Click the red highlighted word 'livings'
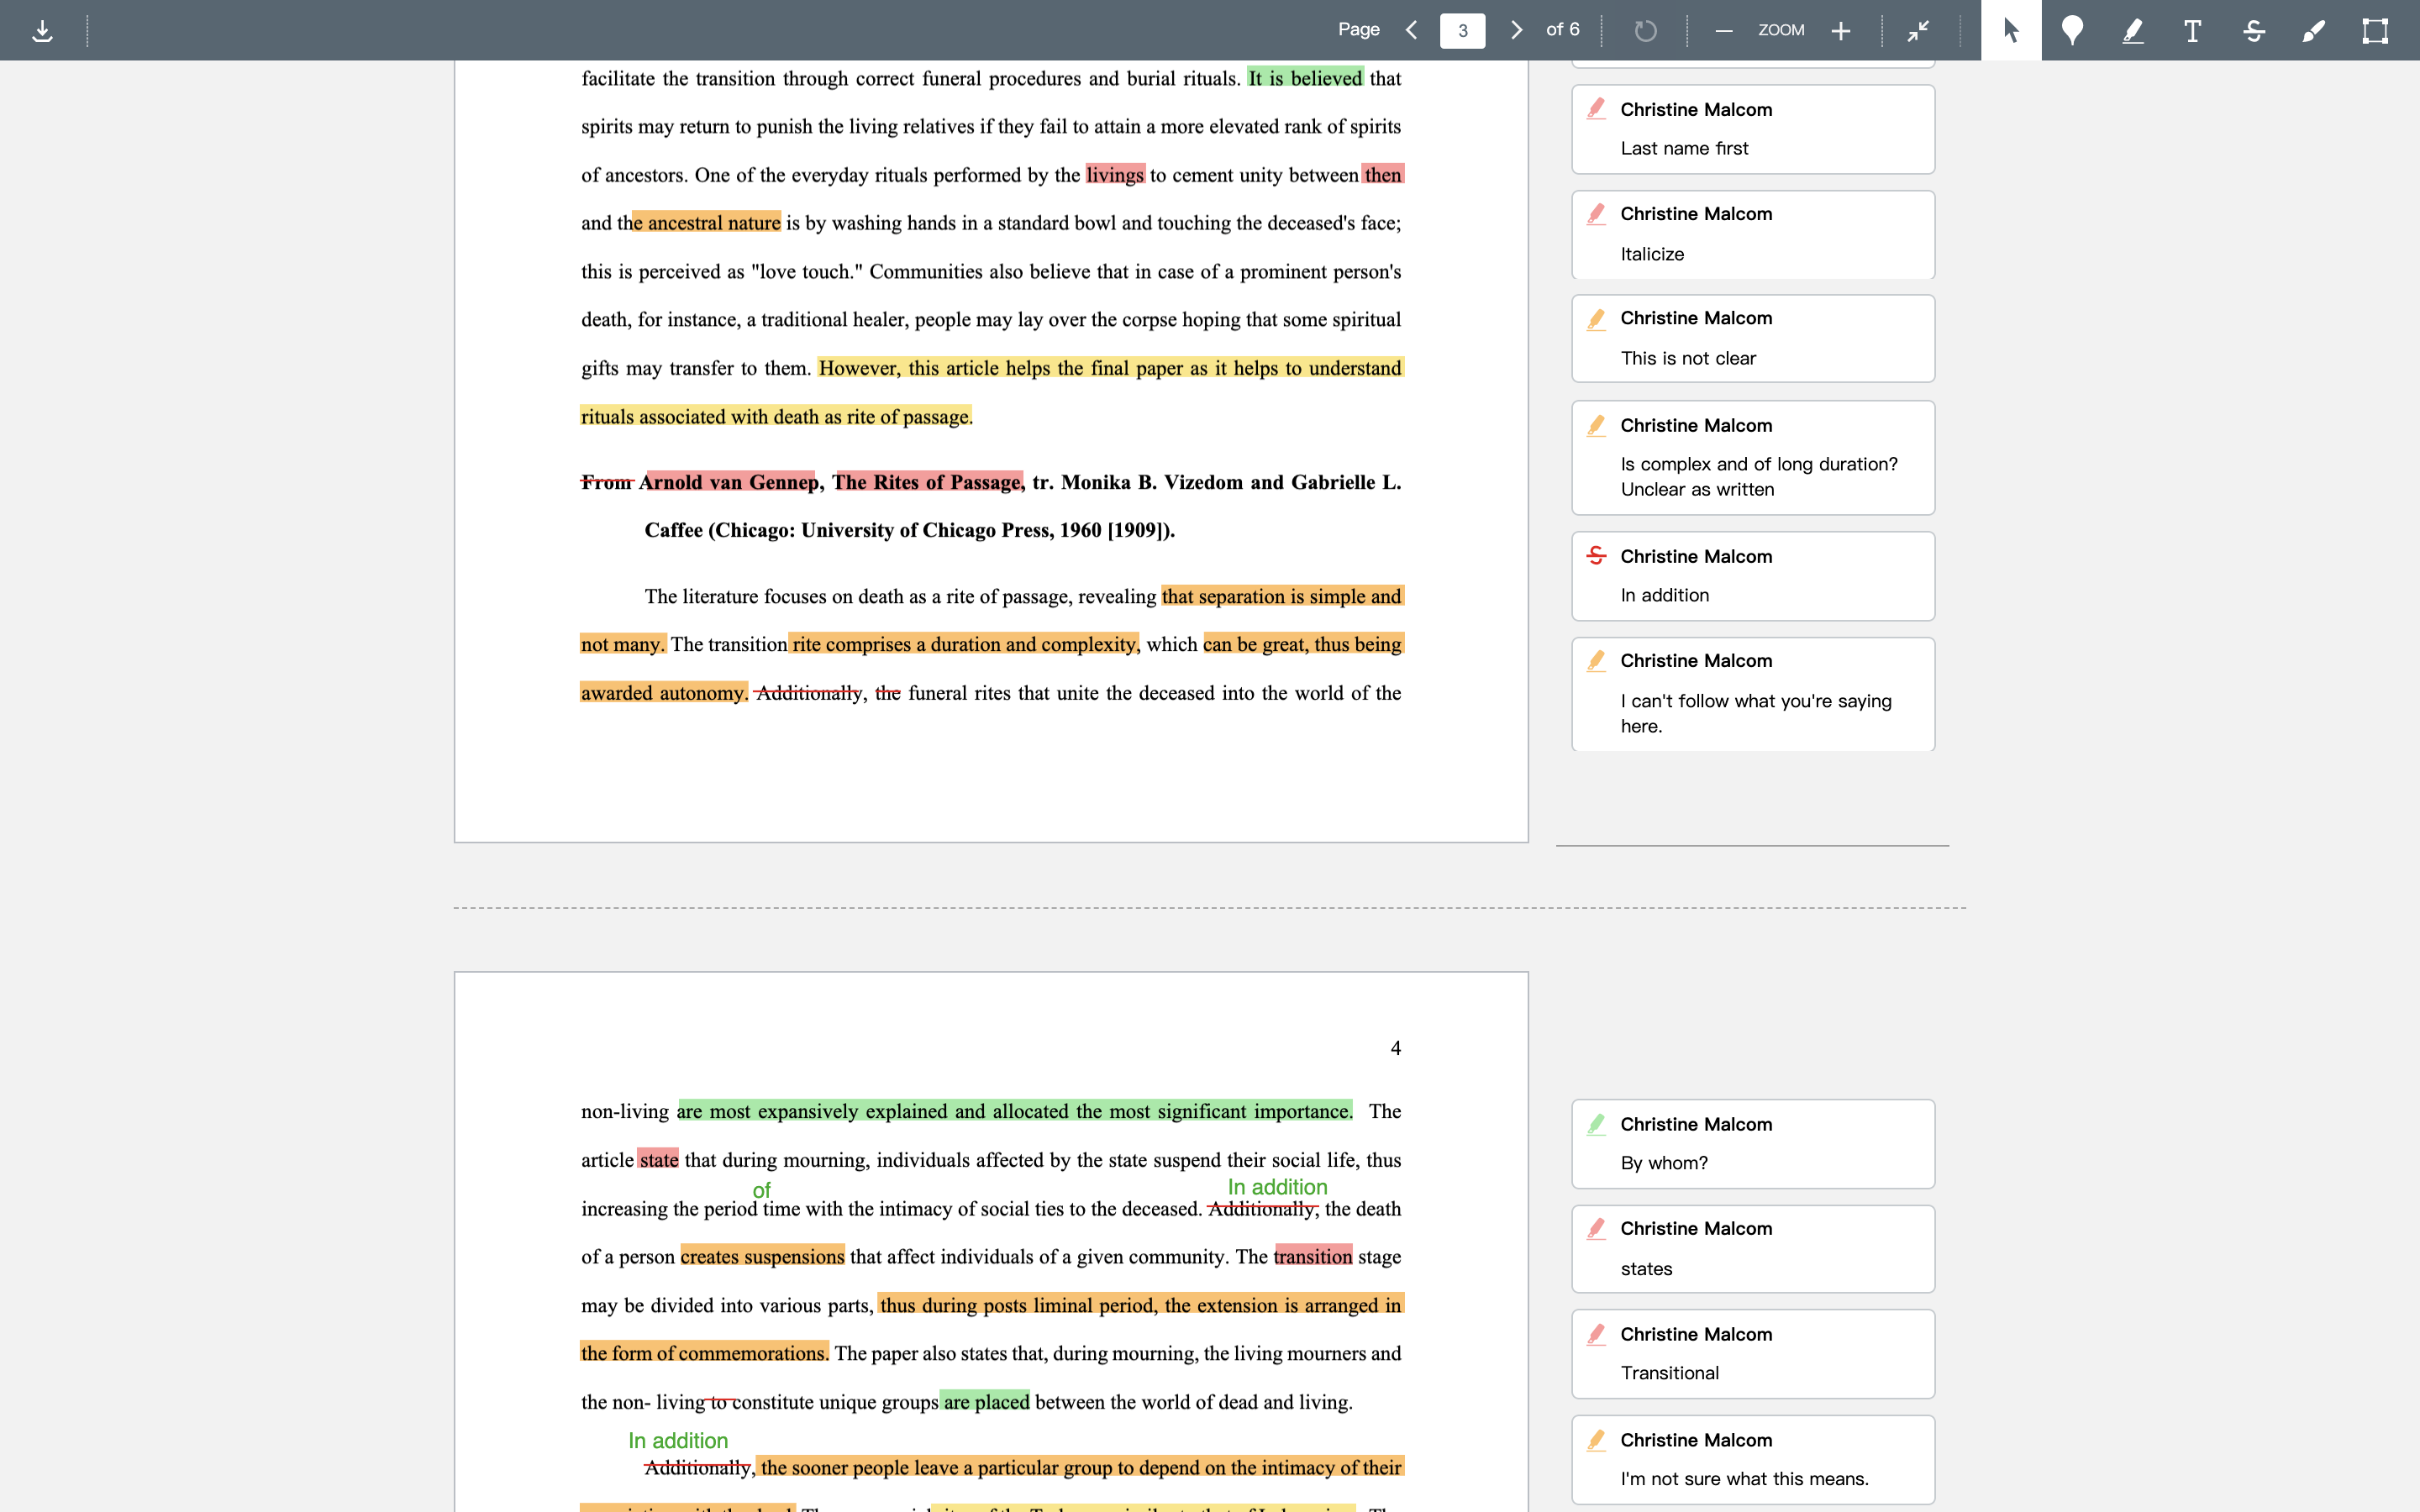Screen dimensions: 2420x1512 tap(1114, 175)
